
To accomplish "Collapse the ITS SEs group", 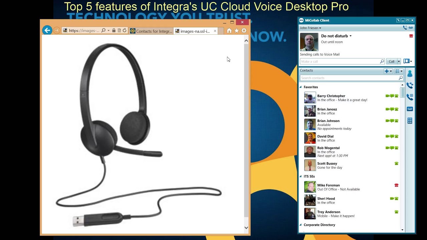I will (x=301, y=176).
